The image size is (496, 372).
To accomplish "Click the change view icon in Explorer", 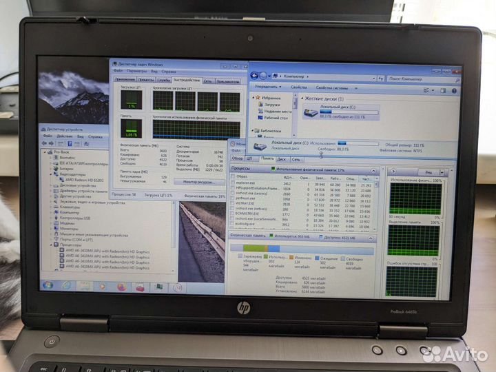I will 426,90.
